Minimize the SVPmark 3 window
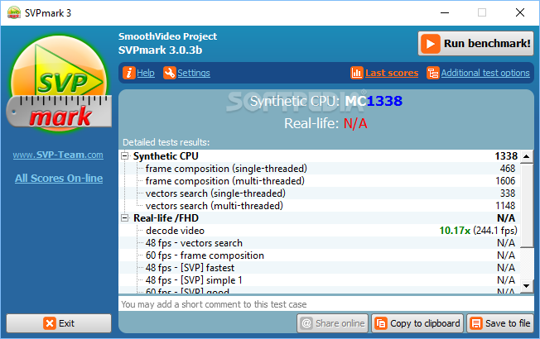The width and height of the screenshot is (540, 339). tap(445, 12)
